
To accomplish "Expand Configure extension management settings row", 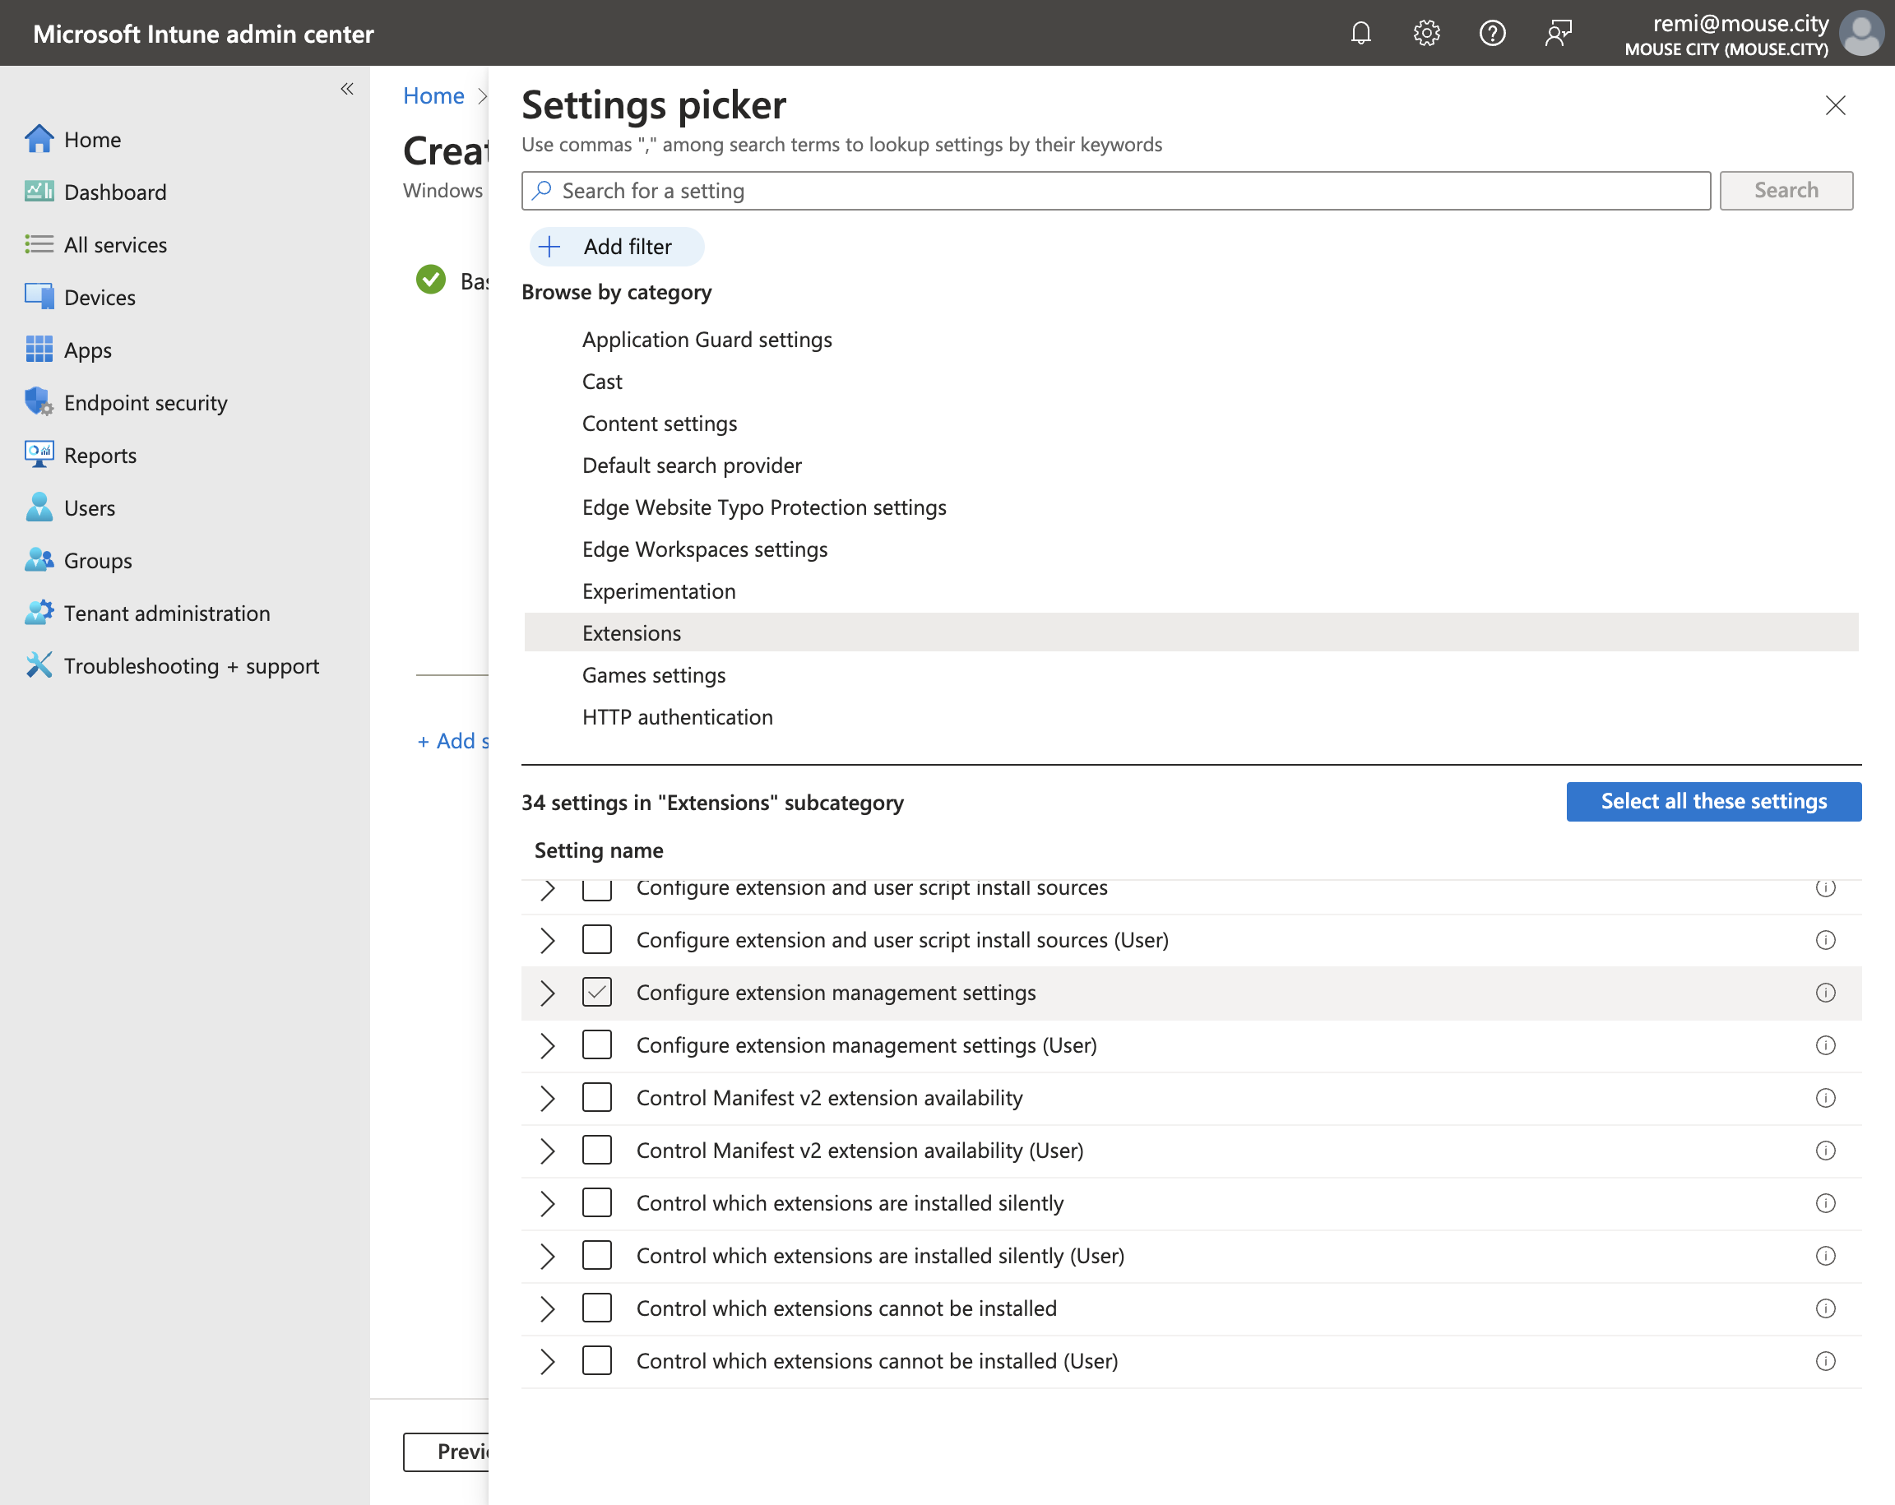I will (548, 993).
